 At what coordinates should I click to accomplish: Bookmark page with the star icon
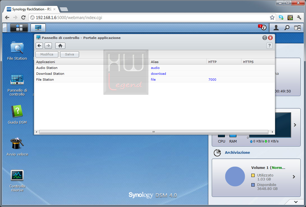pyautogui.click(x=272, y=18)
